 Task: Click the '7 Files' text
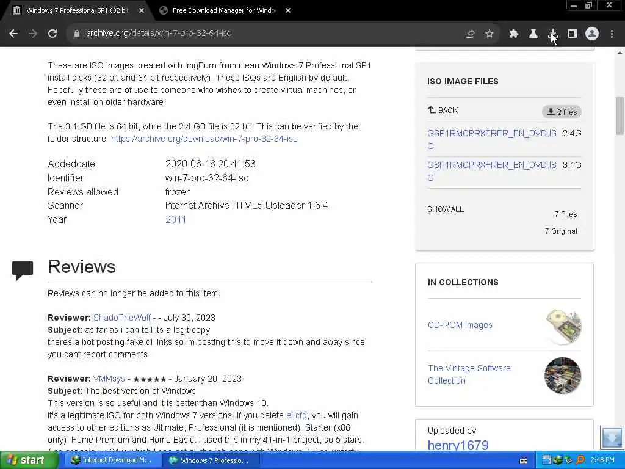coord(566,214)
